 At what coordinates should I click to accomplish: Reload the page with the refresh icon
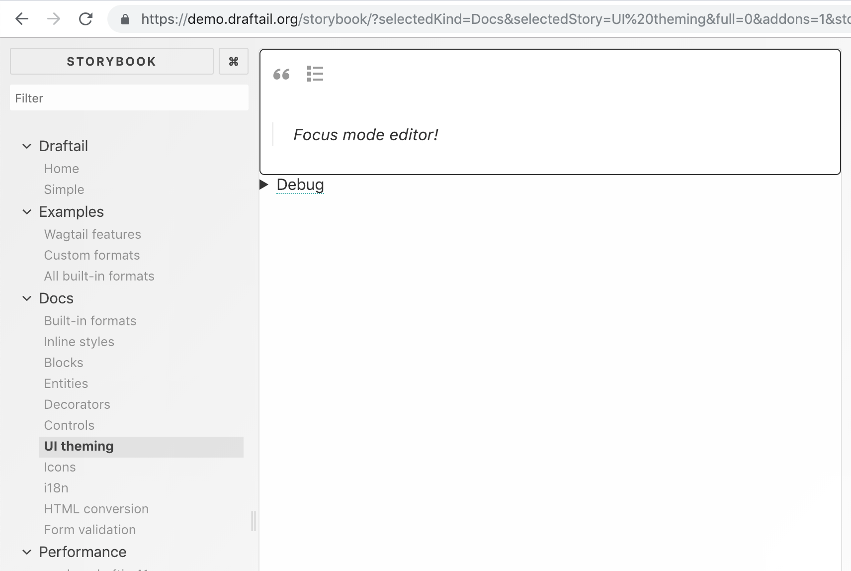(x=85, y=19)
